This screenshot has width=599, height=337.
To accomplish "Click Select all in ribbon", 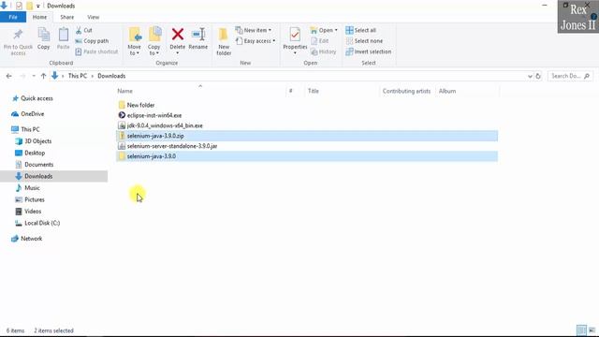I will (360, 30).
